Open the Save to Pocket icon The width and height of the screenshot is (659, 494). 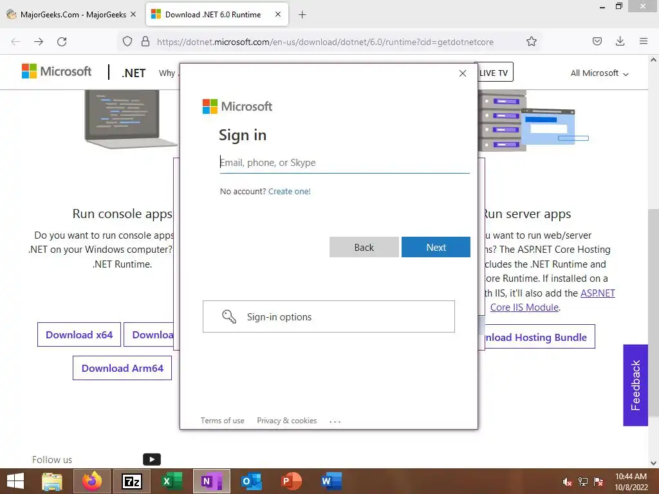(x=597, y=42)
